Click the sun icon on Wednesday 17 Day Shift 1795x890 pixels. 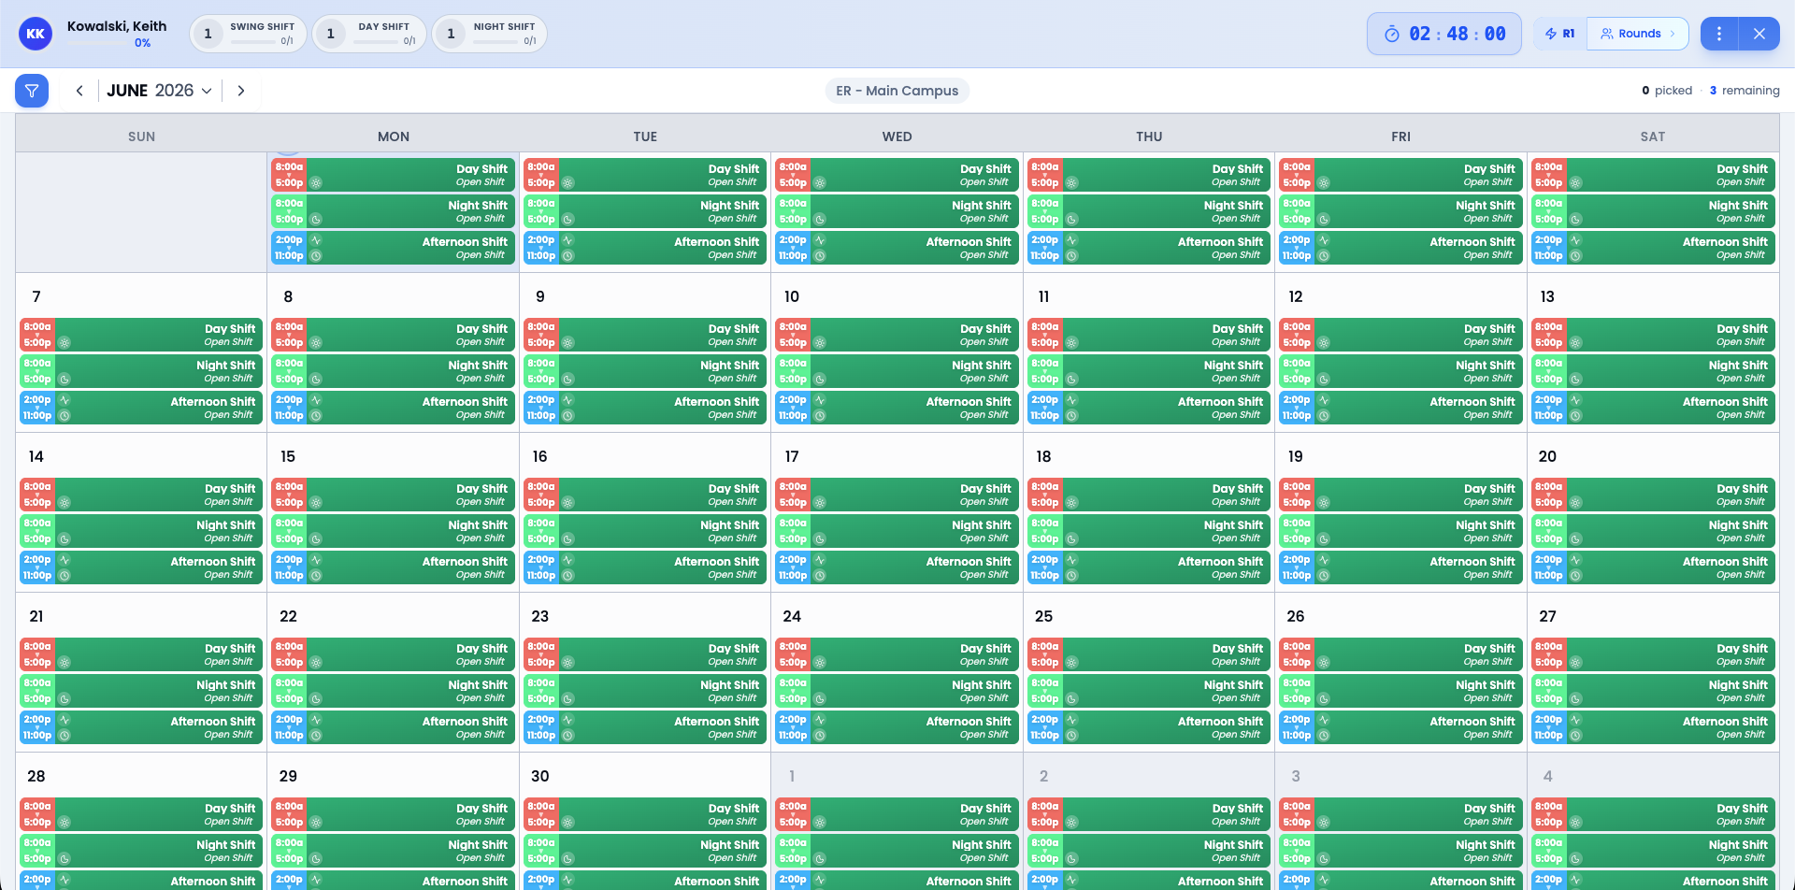820,503
